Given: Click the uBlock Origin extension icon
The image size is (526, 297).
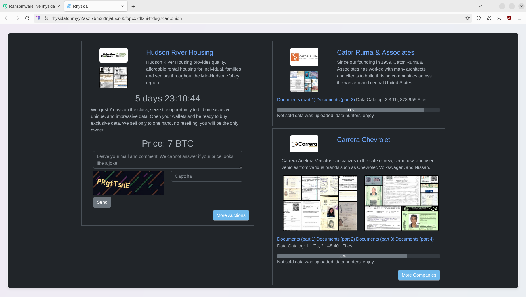Looking at the screenshot, I should point(509,18).
